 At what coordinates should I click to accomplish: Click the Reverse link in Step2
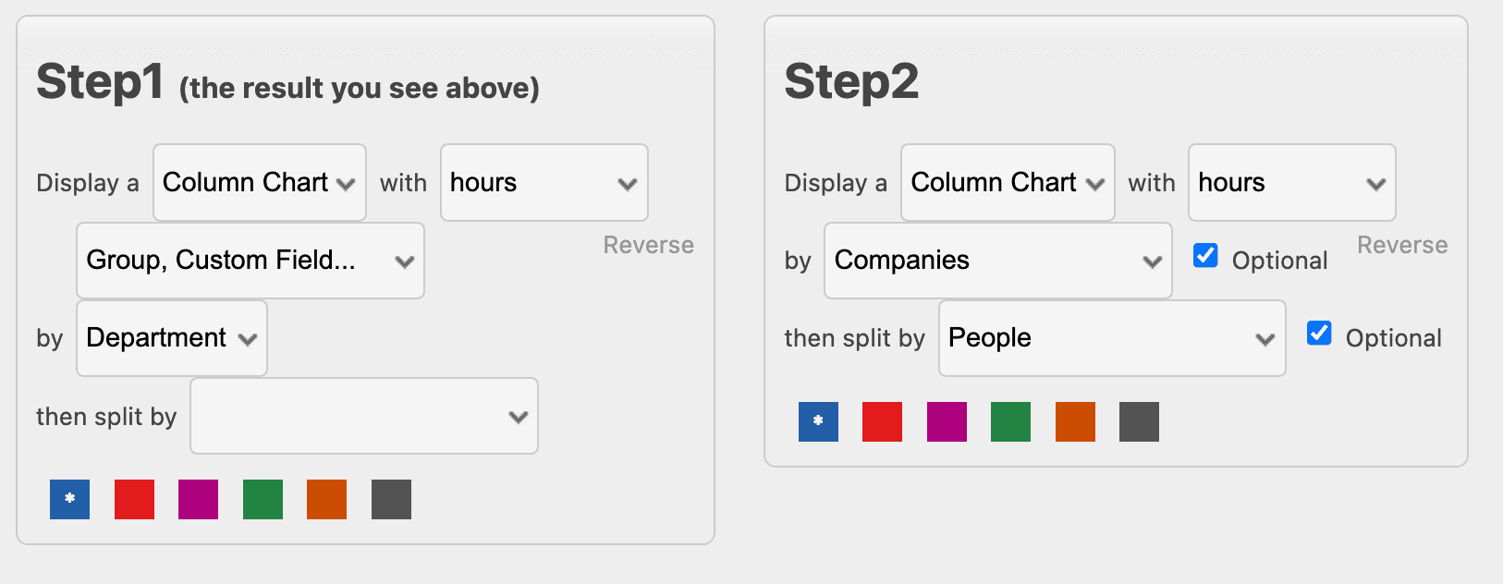1402,244
